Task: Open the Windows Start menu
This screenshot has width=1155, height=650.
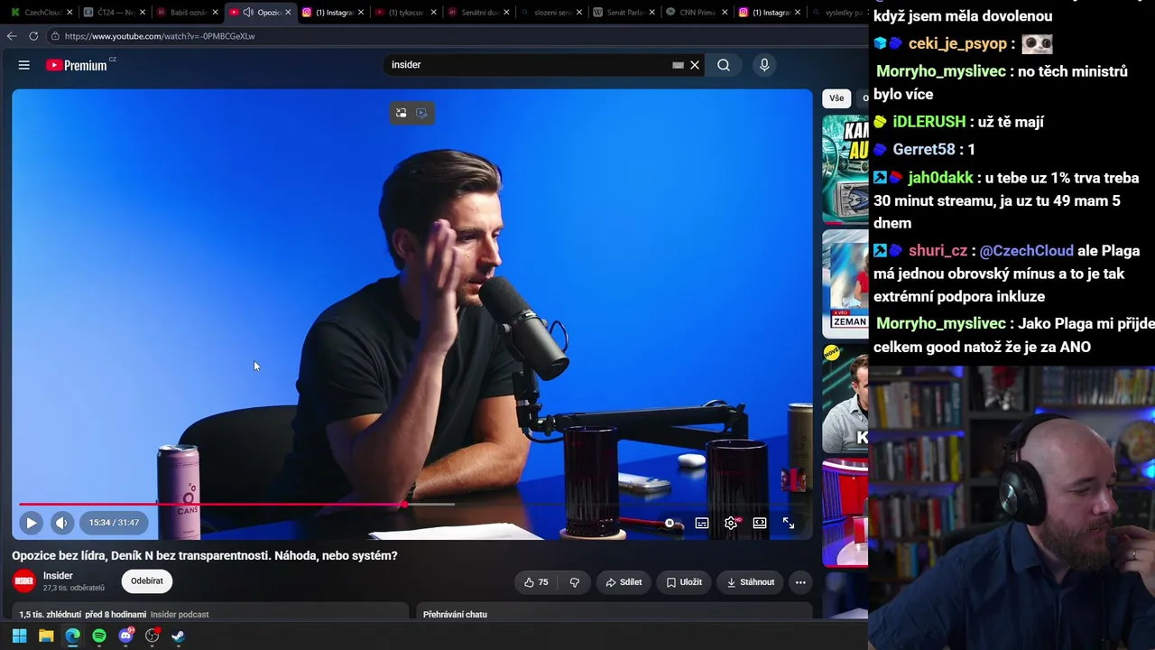Action: (x=19, y=636)
